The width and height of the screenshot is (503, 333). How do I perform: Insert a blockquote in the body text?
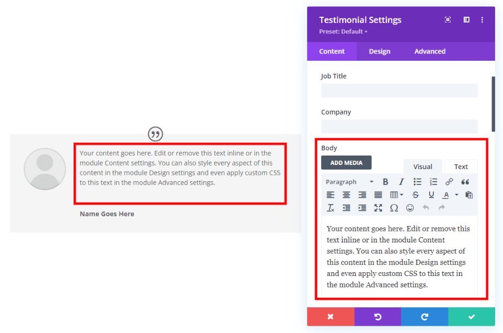[466, 182]
